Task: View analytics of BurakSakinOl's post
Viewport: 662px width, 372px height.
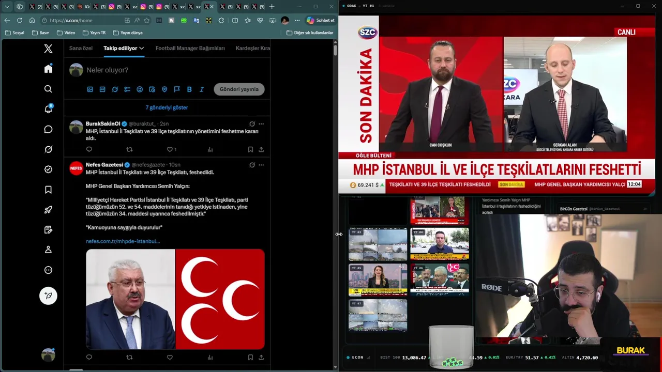Action: click(x=210, y=149)
